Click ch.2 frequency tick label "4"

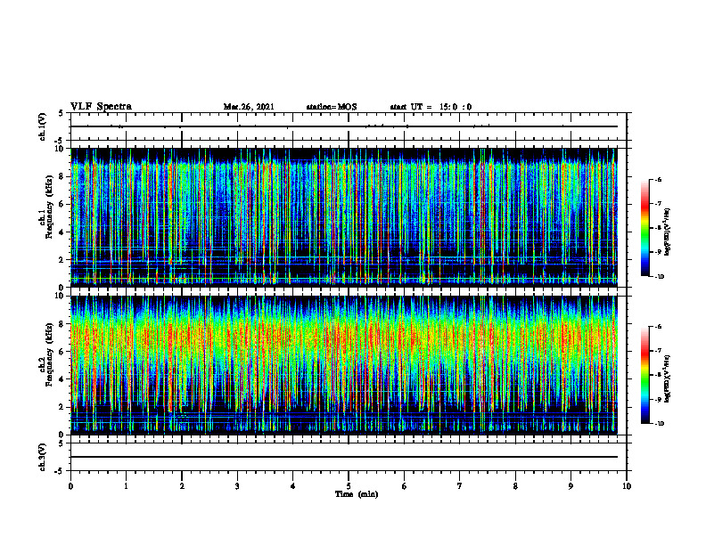62,379
